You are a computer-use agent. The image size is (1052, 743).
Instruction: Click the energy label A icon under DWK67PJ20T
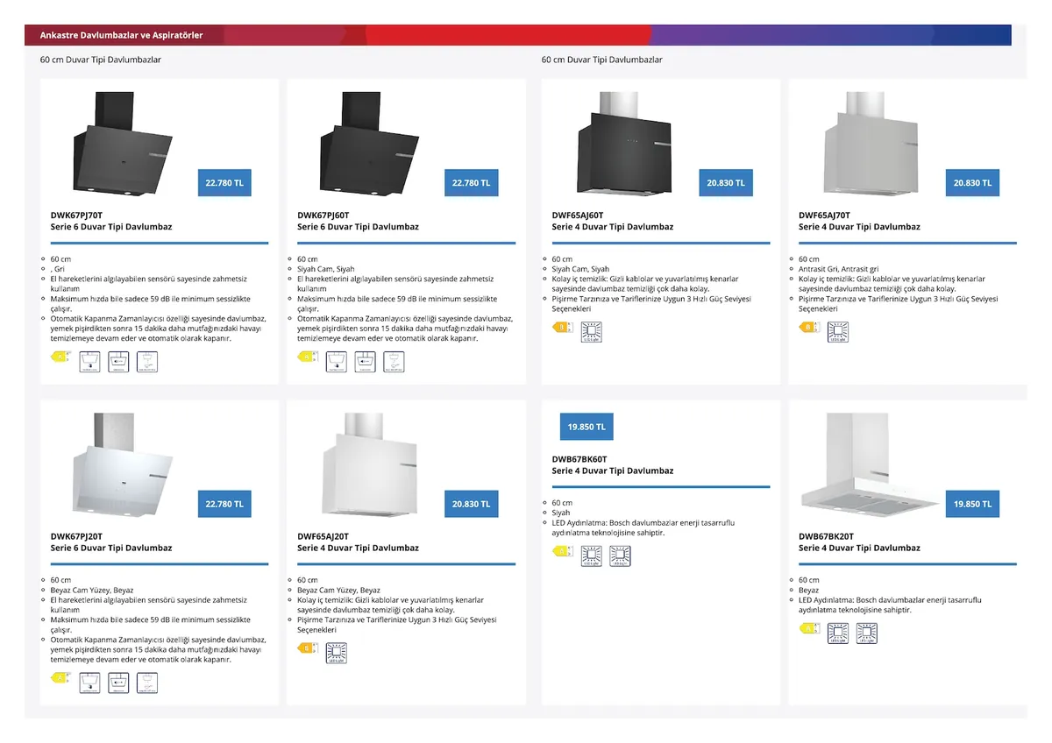click(60, 678)
